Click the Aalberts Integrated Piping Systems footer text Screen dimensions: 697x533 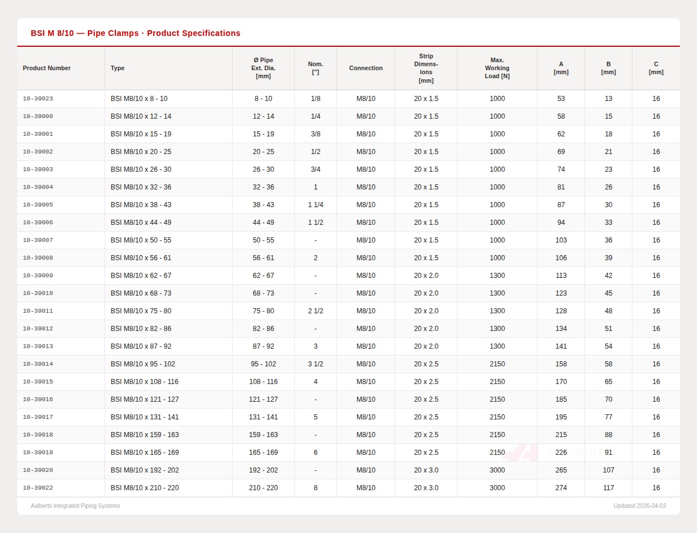pyautogui.click(x=75, y=506)
